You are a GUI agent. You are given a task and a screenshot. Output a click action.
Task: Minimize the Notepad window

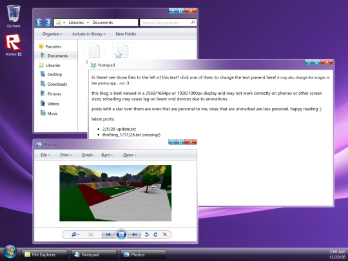tap(309, 63)
